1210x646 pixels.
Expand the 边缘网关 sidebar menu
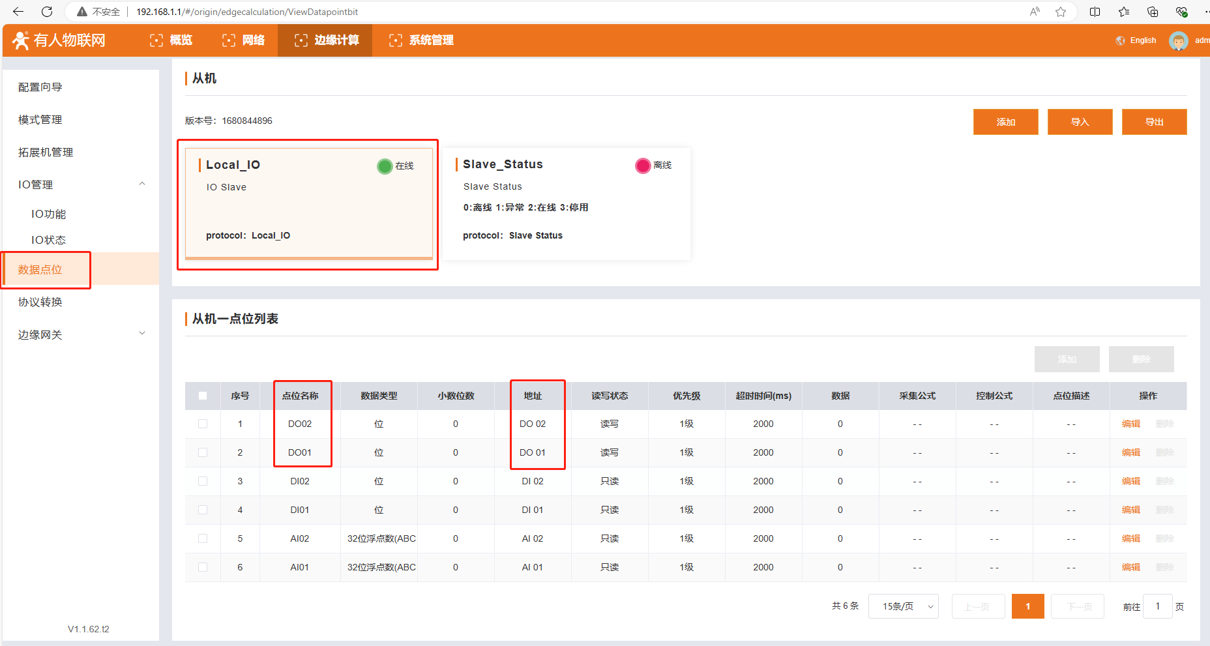click(142, 334)
